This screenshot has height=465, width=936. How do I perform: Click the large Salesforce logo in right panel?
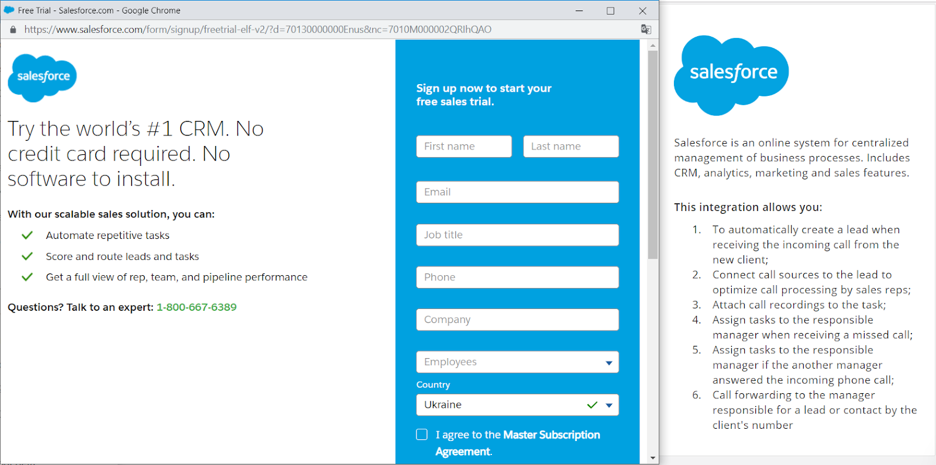[x=731, y=75]
